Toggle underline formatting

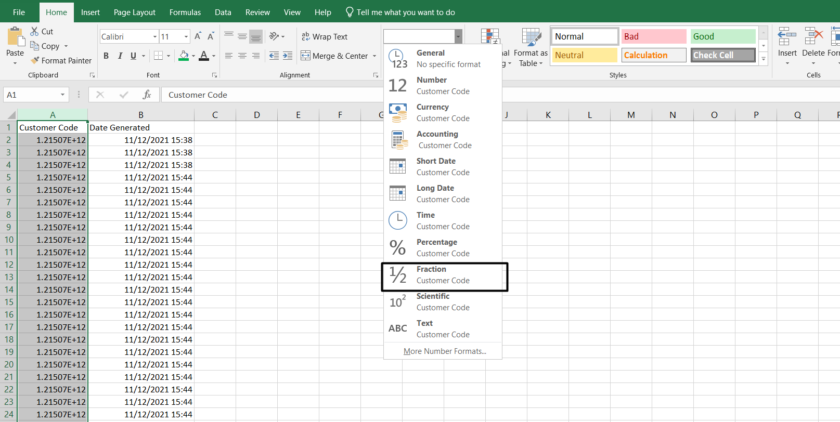(134, 56)
